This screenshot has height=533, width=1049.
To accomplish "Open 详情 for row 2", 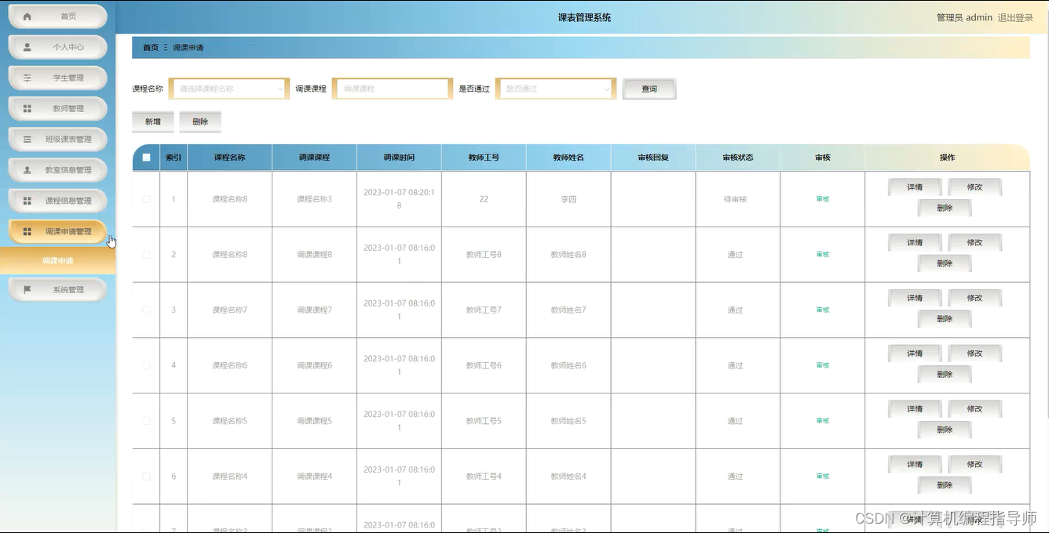I will 915,243.
